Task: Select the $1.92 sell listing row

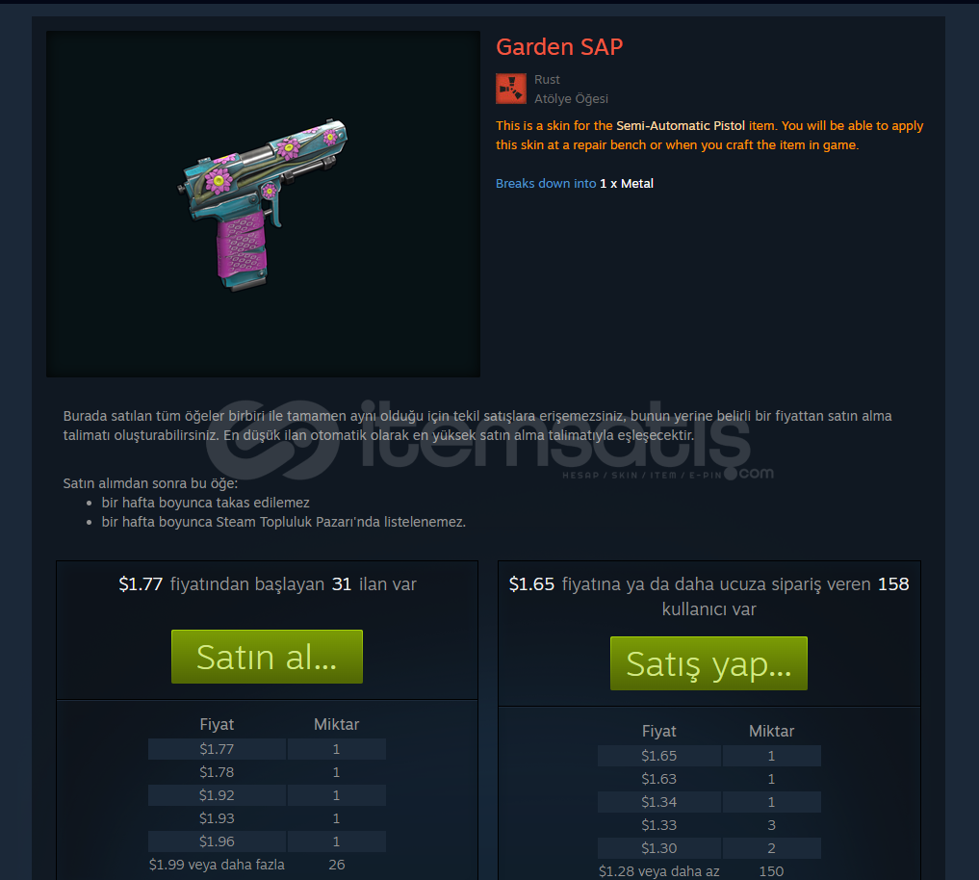Action: pos(267,795)
